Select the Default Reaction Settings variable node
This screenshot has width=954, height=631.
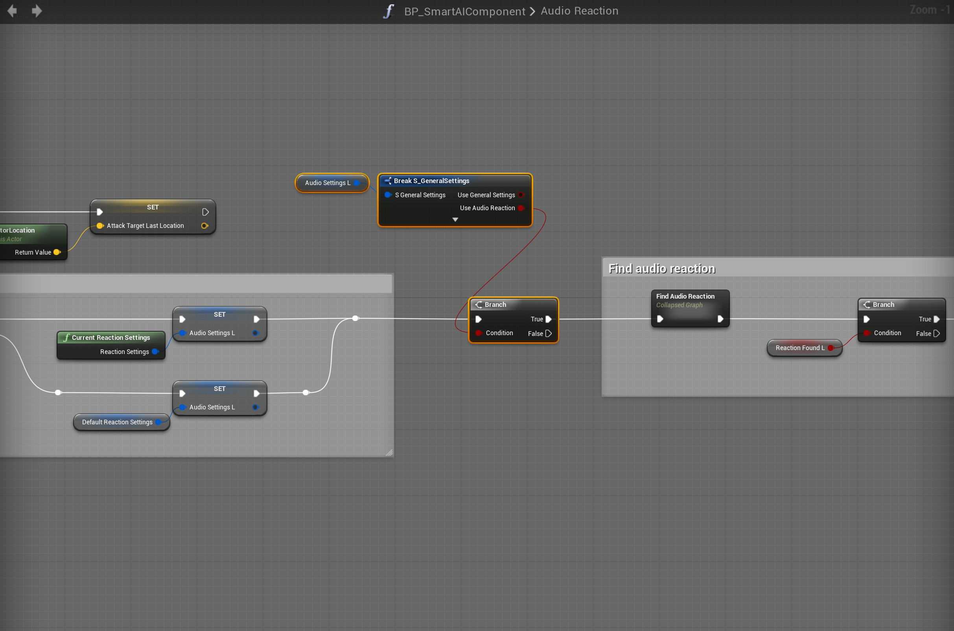tap(117, 422)
